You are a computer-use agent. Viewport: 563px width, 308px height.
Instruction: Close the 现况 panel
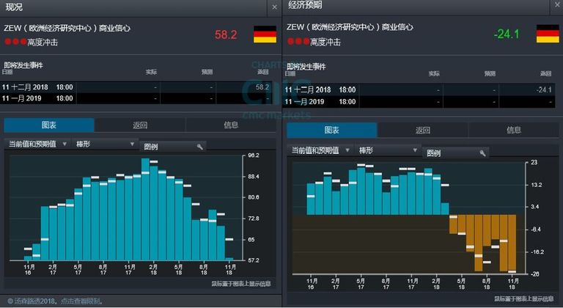(x=274, y=7)
